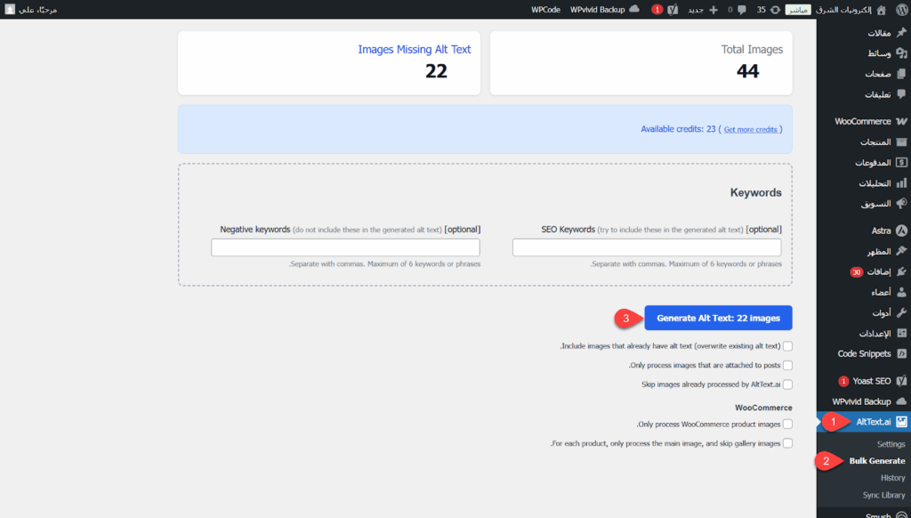Click the جديد new item in admin bar
The width and height of the screenshot is (911, 518).
(x=696, y=10)
